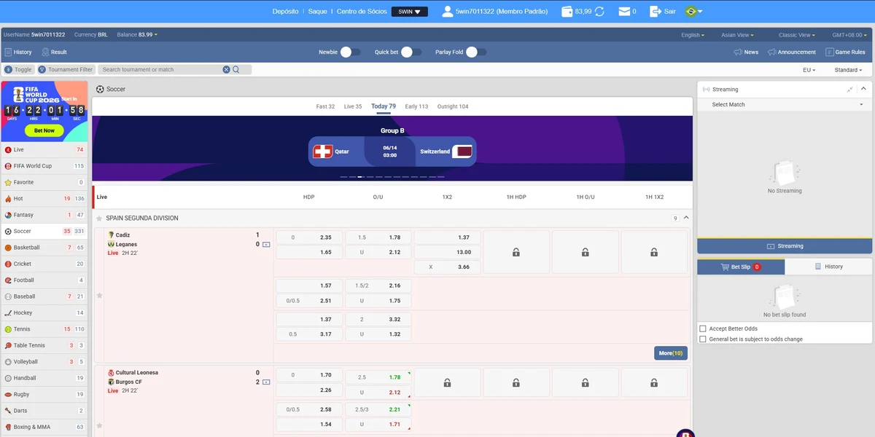
Task: Select Tennis in the sports list
Action: (x=44, y=329)
